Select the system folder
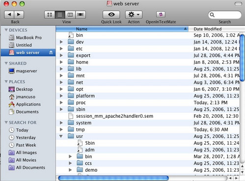Viewport: 245px width, 181px height. pyautogui.click(x=148, y=123)
